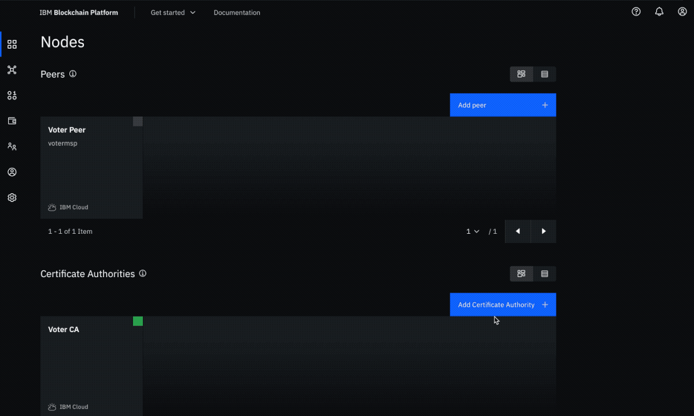Expand the Get started dropdown
This screenshot has height=416, width=694.
tap(173, 12)
